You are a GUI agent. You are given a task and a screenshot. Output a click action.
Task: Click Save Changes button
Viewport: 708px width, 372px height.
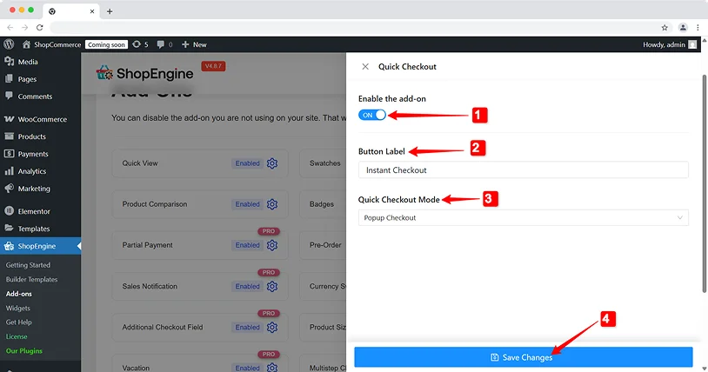[x=524, y=357]
